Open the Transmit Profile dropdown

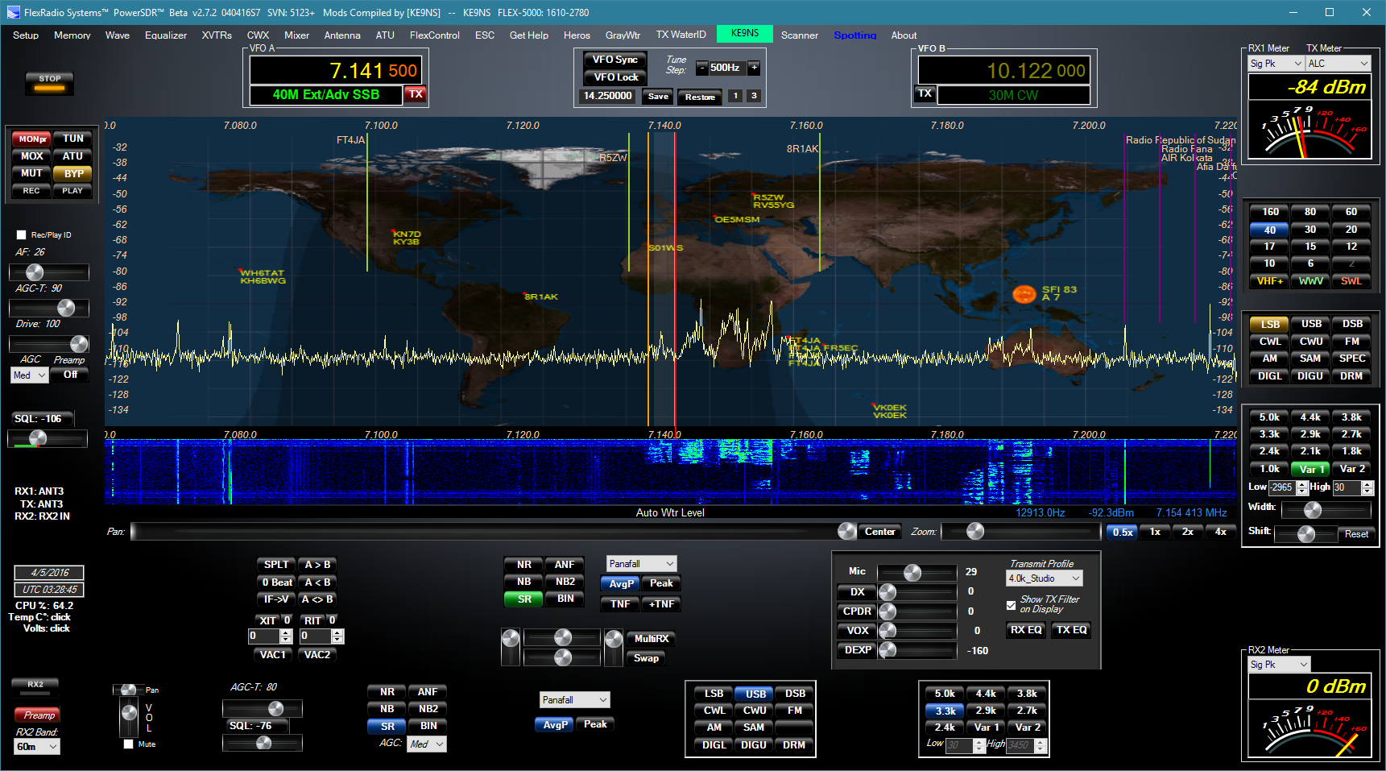(1044, 578)
